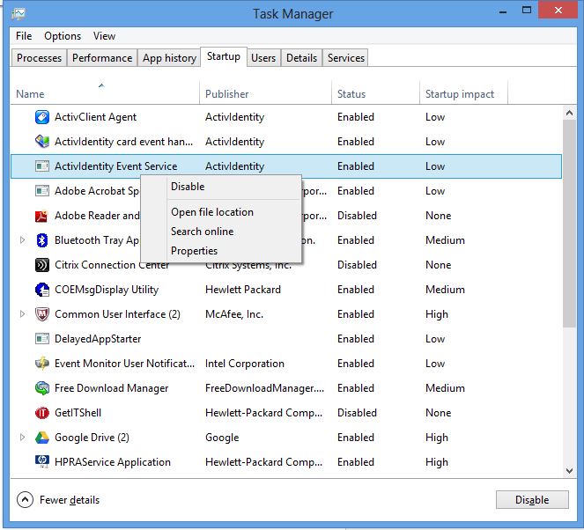Screen dimensions: 584x530
Task: Select Open file location menu entry
Action: (x=212, y=212)
